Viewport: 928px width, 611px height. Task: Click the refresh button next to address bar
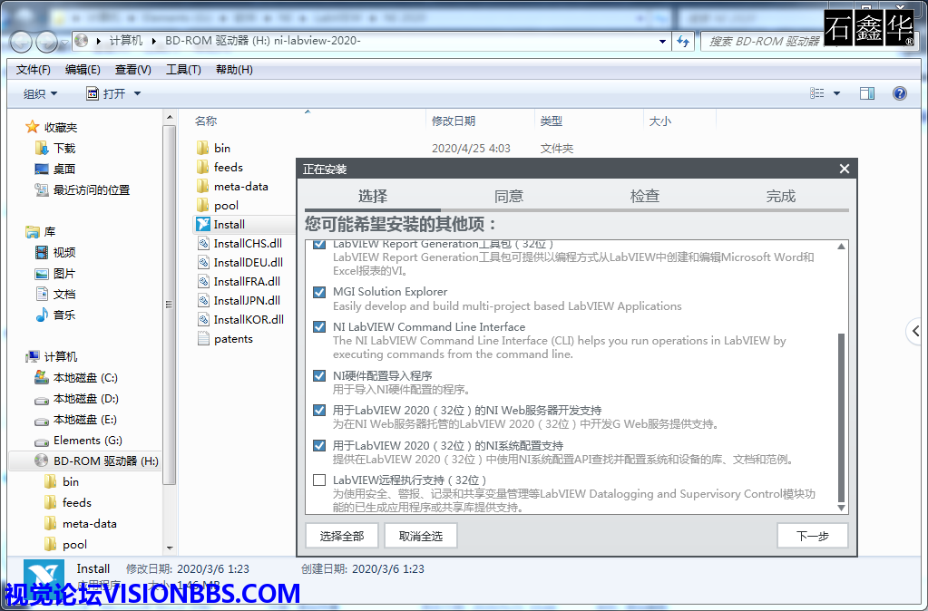[683, 42]
